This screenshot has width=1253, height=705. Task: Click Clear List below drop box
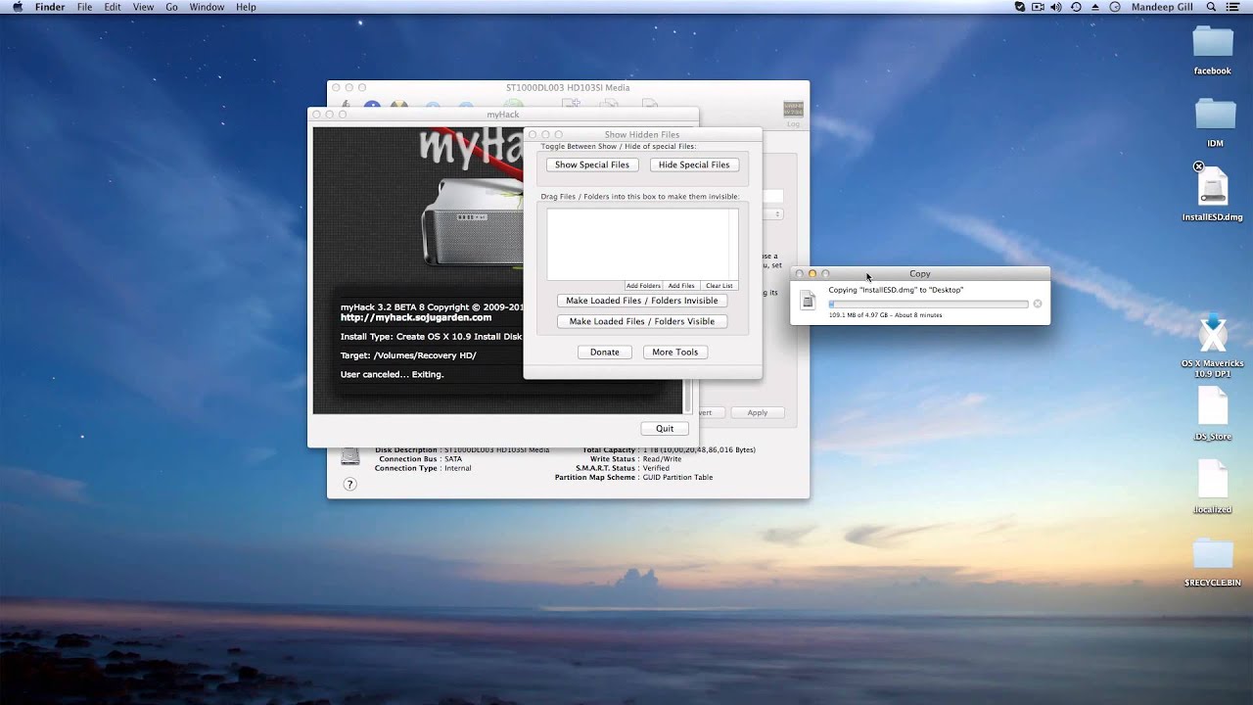(x=719, y=286)
